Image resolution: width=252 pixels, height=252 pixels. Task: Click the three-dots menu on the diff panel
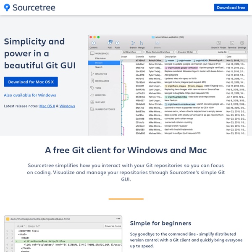coord(118,219)
